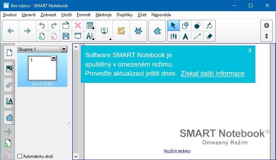
Task: Delete page icon in the top toolbar
Action: point(54,36)
